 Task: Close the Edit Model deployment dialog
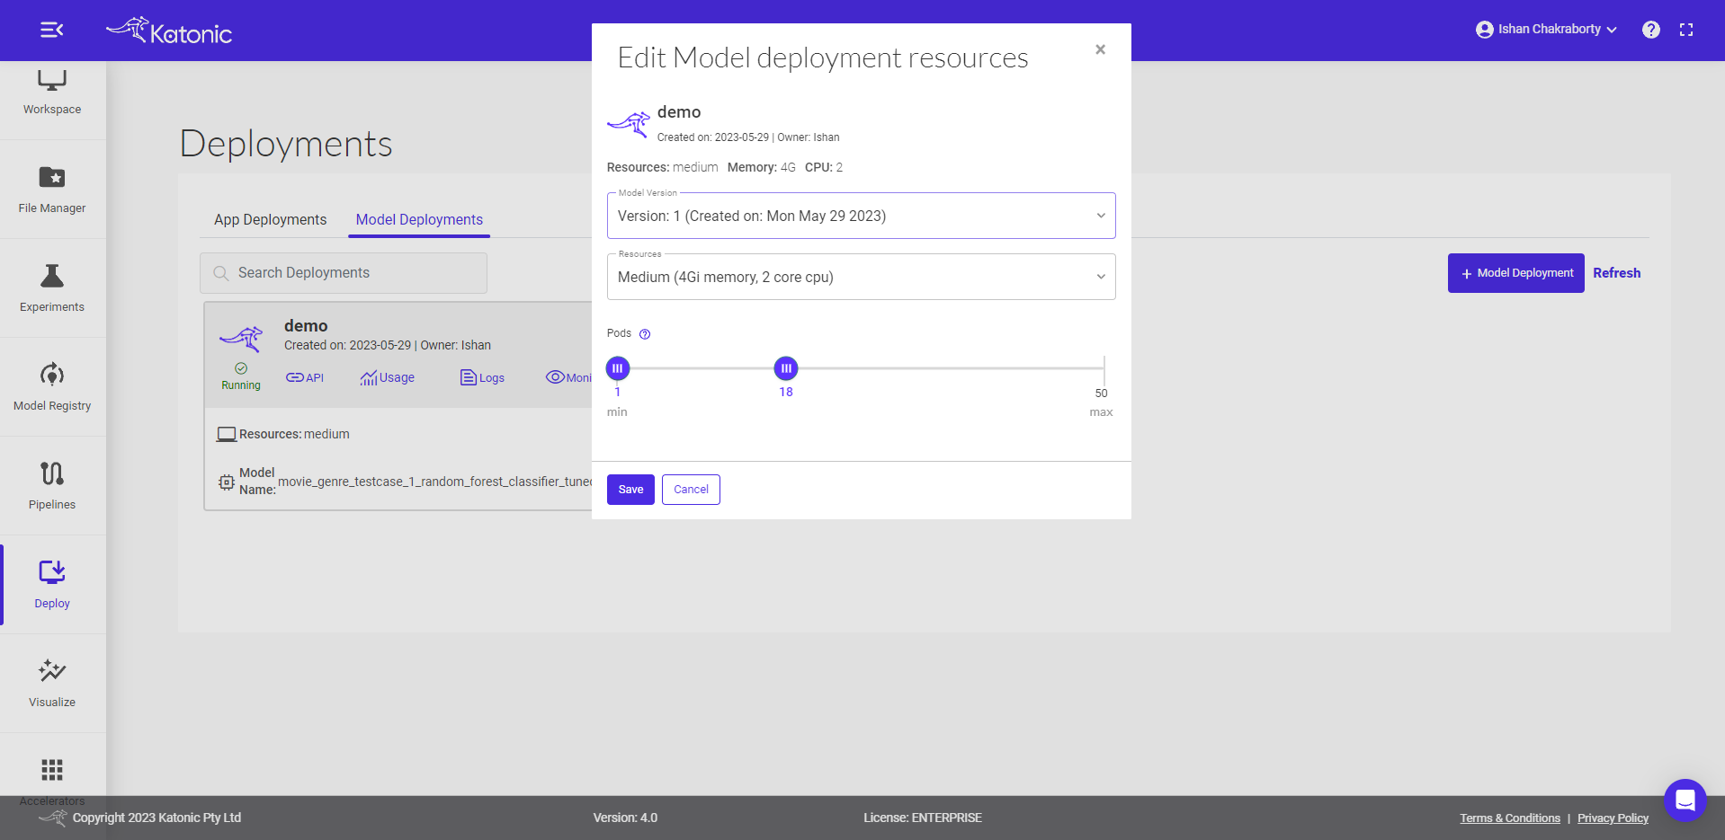(1100, 49)
